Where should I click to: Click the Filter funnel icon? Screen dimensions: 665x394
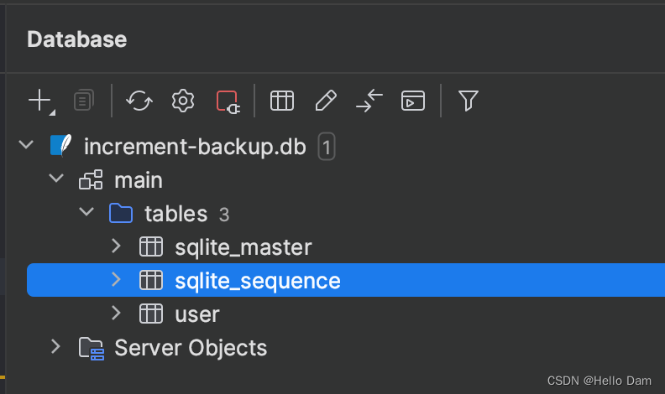pos(469,101)
